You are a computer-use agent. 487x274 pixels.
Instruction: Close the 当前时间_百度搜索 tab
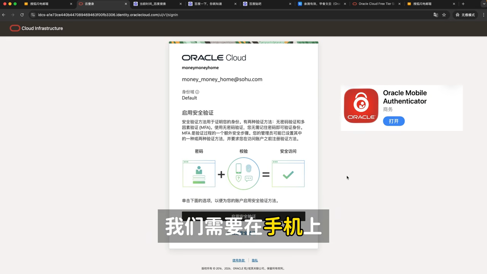pos(181,4)
